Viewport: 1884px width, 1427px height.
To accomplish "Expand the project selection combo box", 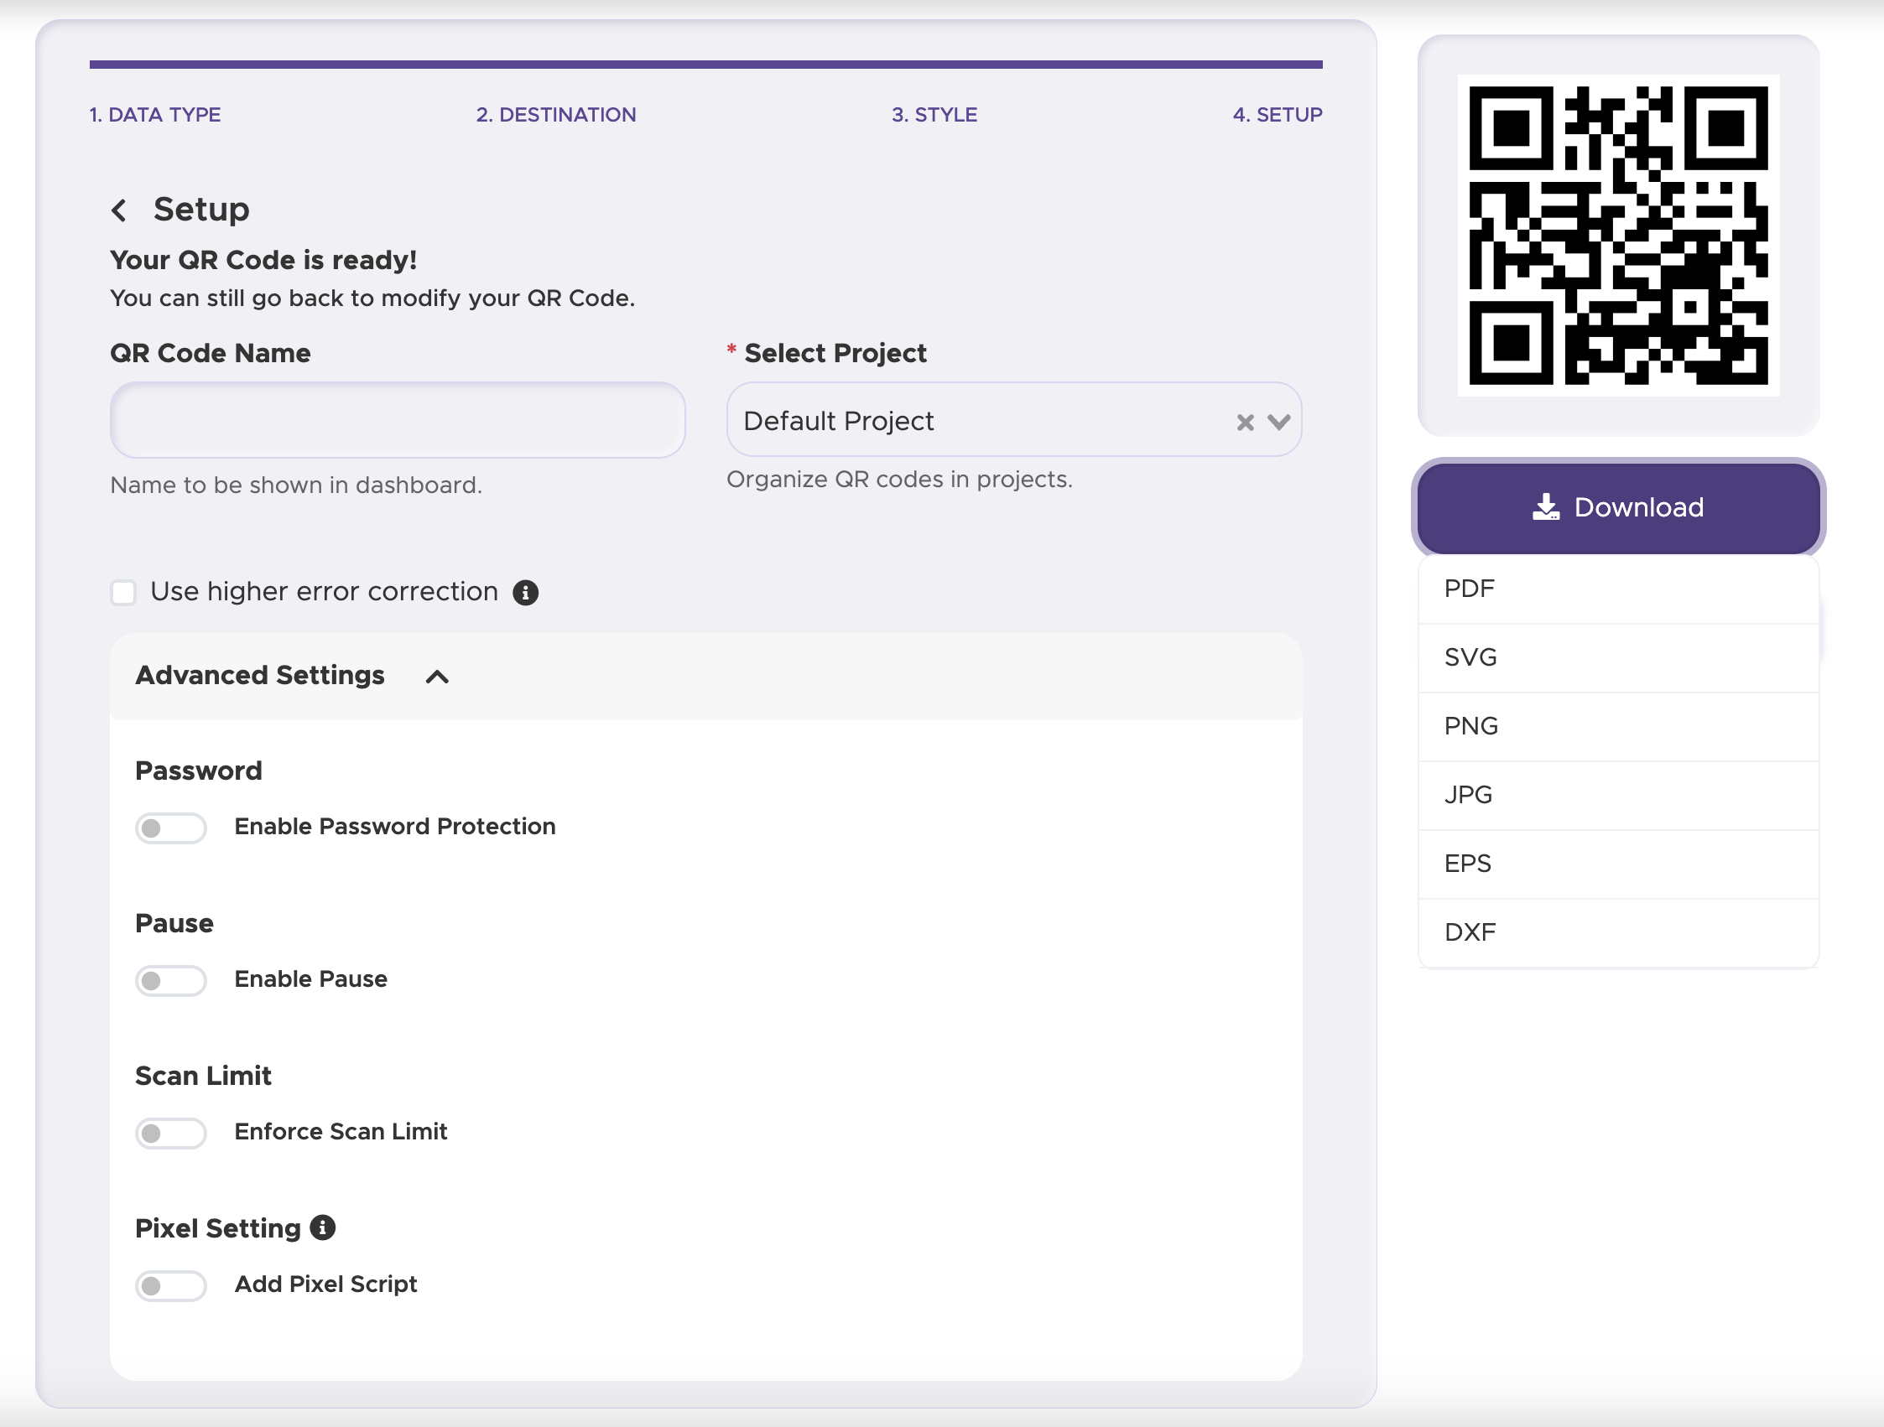I will (x=980, y=421).
